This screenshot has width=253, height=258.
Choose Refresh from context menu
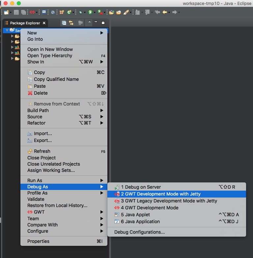click(x=64, y=151)
